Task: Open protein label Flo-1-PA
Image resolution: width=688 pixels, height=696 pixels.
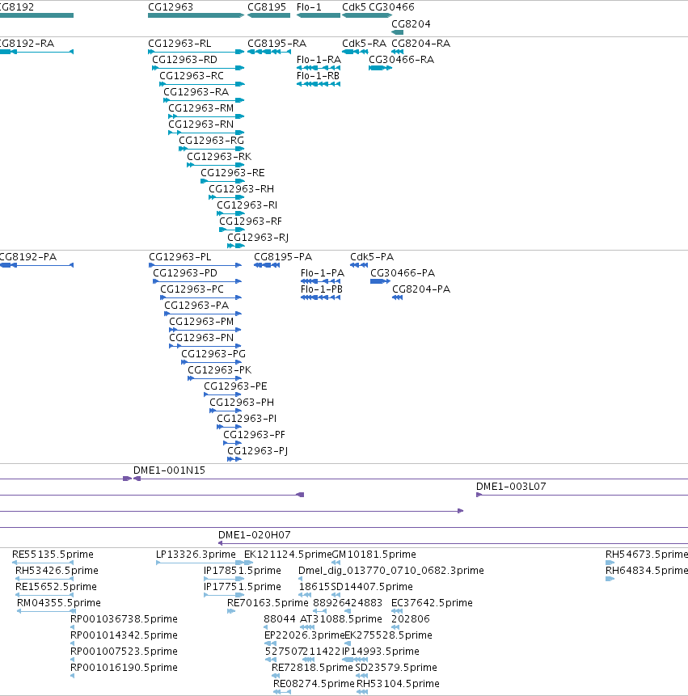Action: [323, 273]
